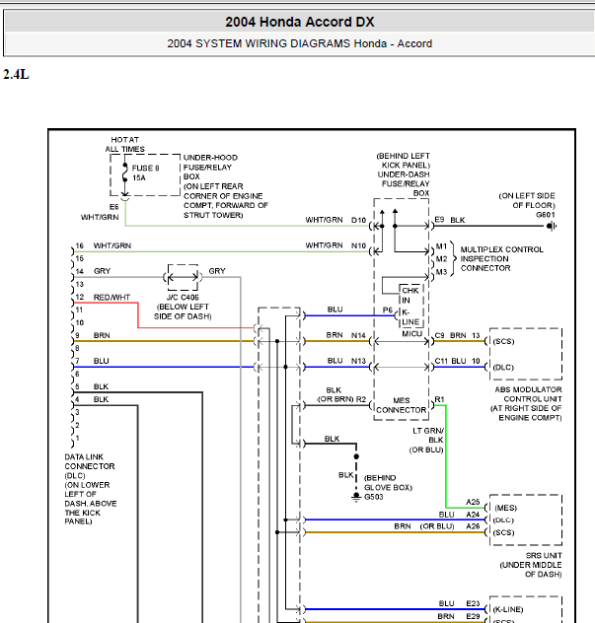The image size is (595, 623).
Task: Click the "N10" terminal label
Action: [358, 245]
